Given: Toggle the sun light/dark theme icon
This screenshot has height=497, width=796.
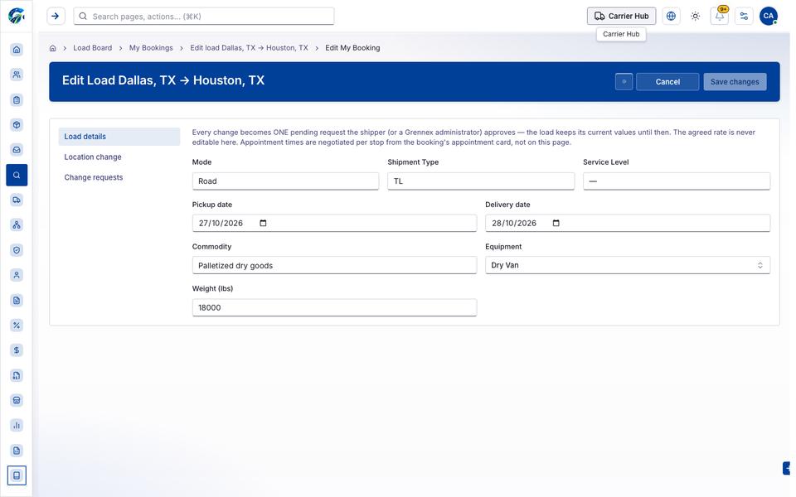Looking at the screenshot, I should click(x=696, y=17).
